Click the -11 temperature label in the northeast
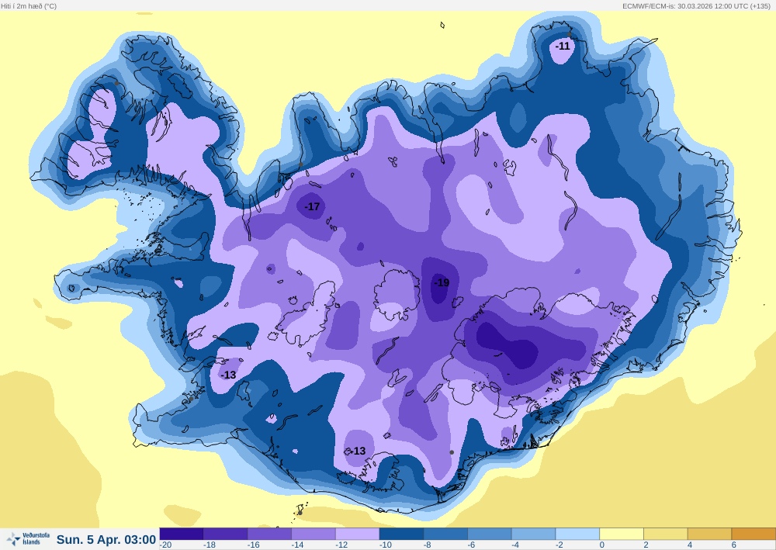This screenshot has width=776, height=550. pyautogui.click(x=563, y=47)
